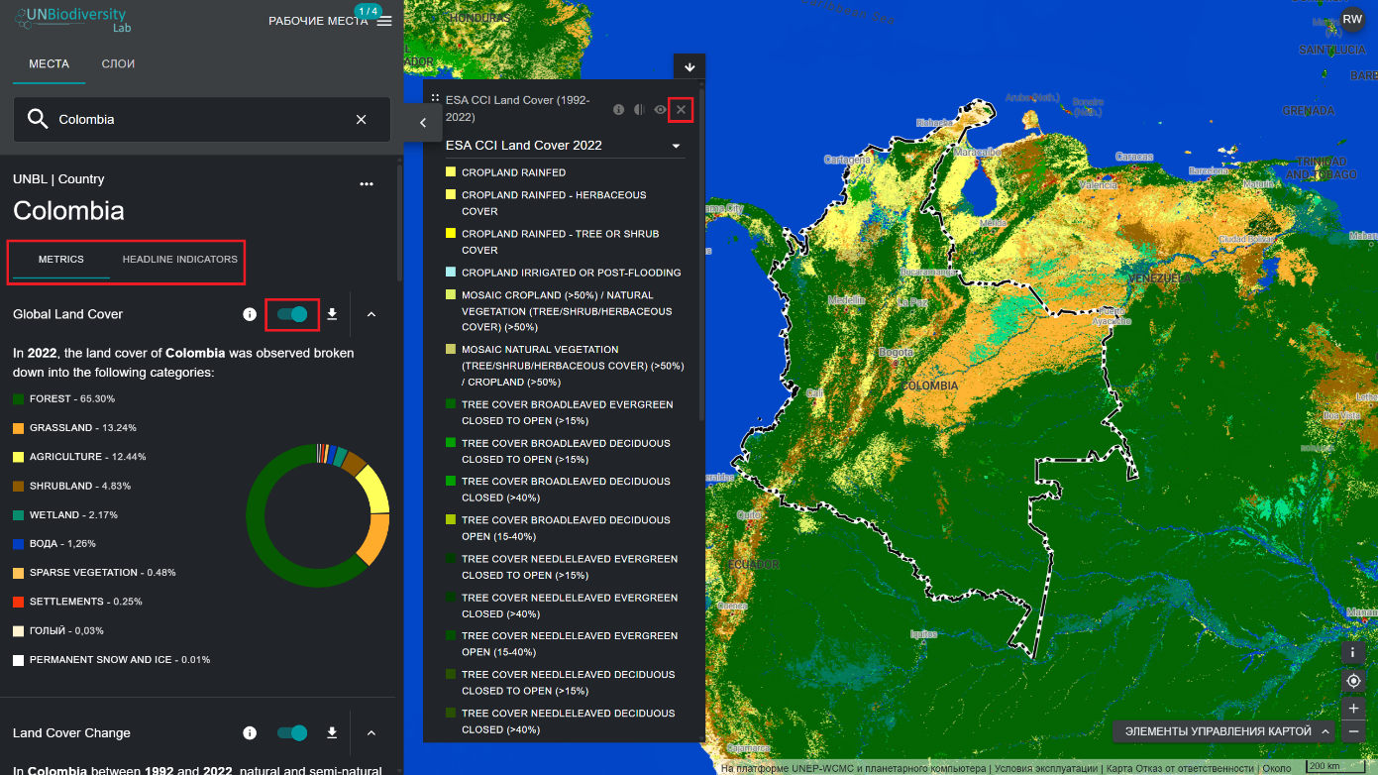Download the Global Land Cover data
The image size is (1378, 775).
pyautogui.click(x=333, y=314)
